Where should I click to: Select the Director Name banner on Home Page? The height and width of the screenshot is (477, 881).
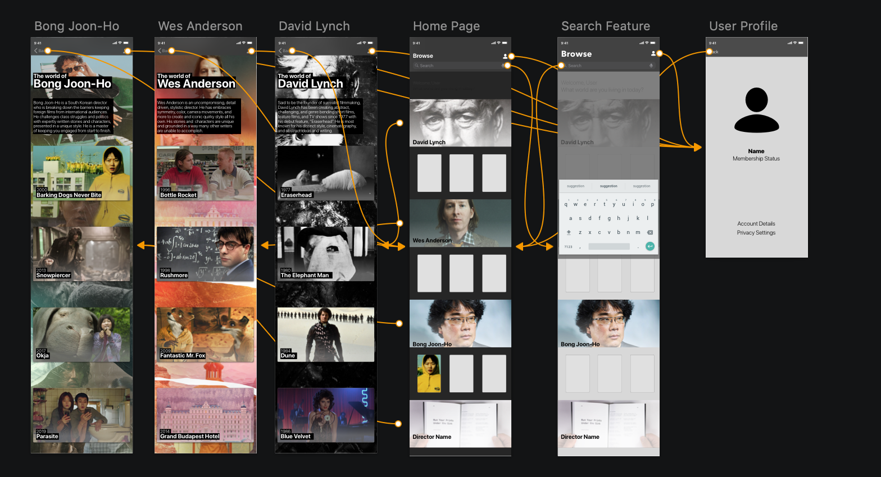[x=460, y=424]
